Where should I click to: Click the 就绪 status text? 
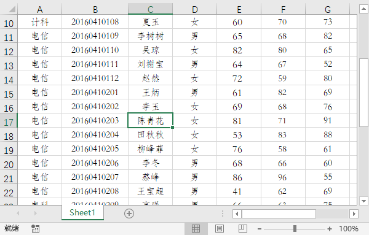[x=11, y=228]
